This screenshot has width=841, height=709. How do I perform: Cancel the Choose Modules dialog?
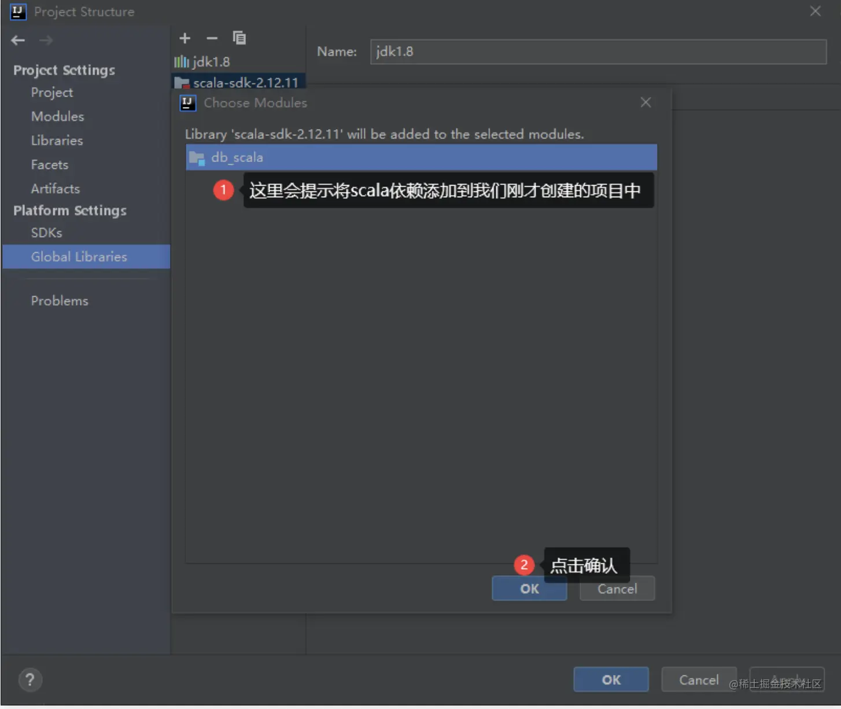(617, 589)
